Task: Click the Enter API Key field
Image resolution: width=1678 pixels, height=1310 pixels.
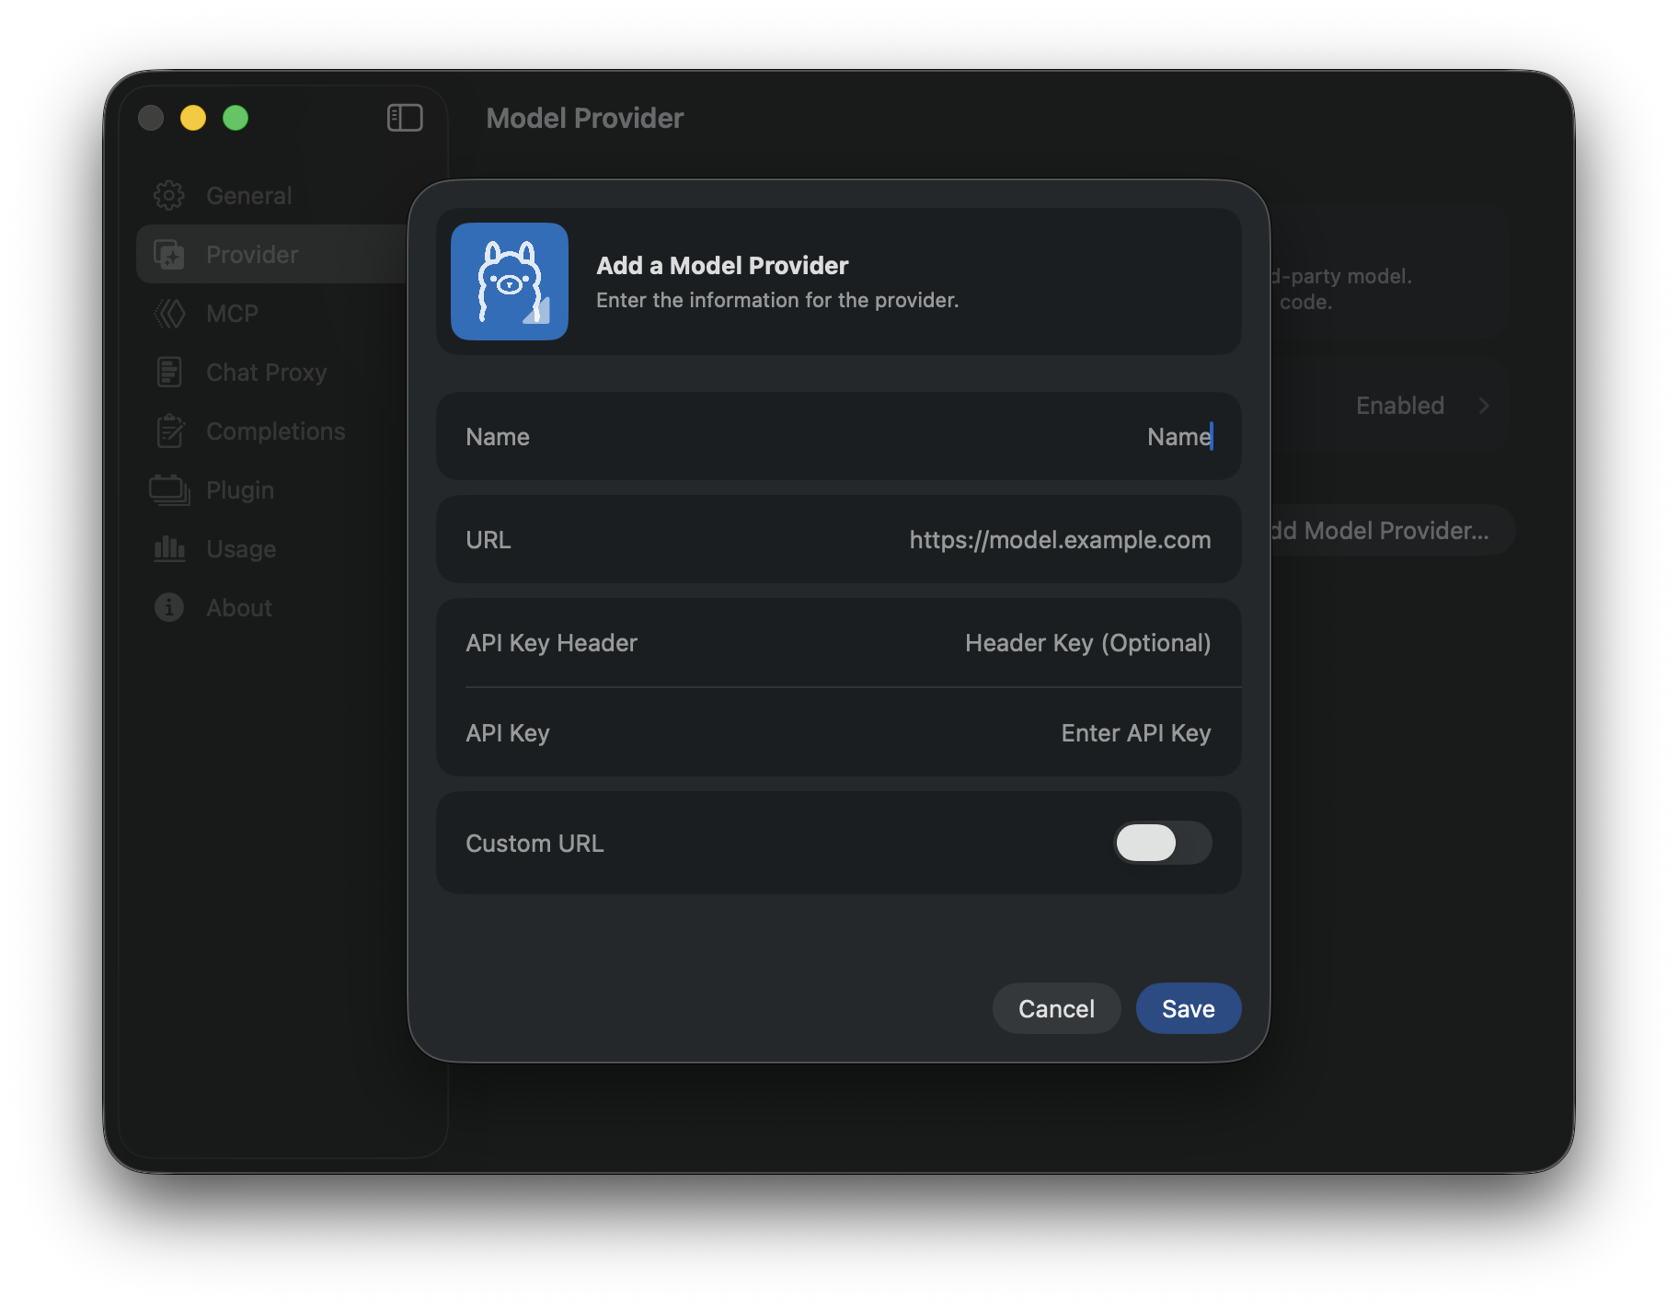Action: coord(839,732)
